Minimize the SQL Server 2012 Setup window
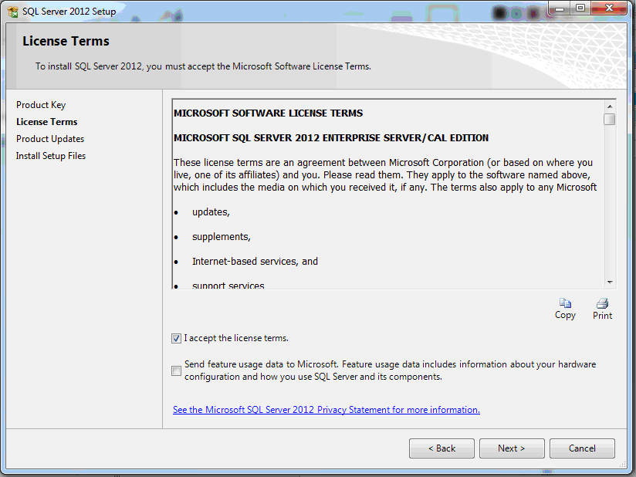This screenshot has width=636, height=477. (560, 8)
